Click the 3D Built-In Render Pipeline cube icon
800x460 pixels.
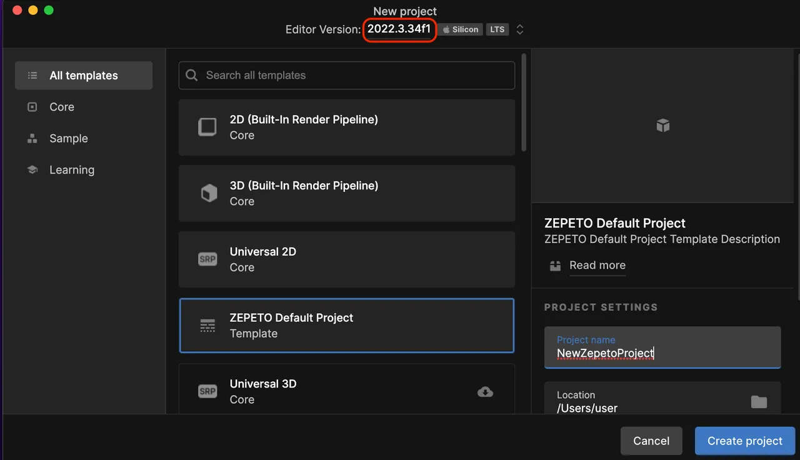tap(209, 192)
